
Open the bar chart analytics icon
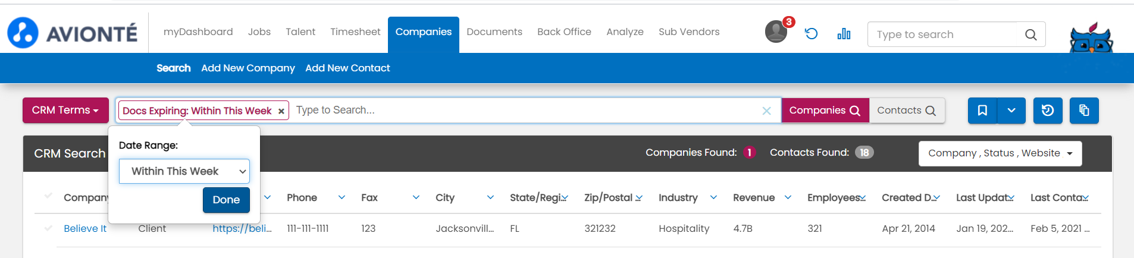tap(844, 34)
